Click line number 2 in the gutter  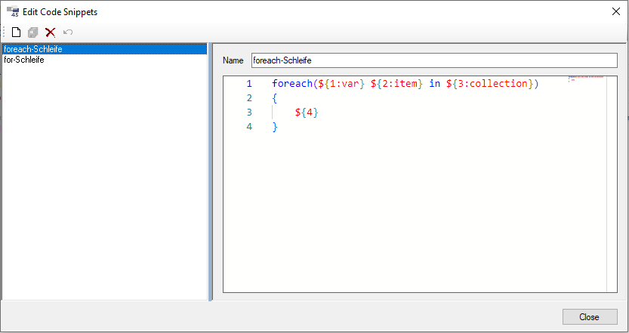248,98
